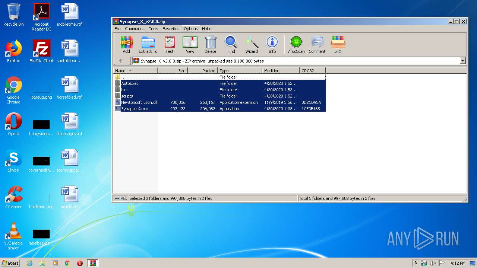
Task: Sort by the Type column header
Action: 240,70
